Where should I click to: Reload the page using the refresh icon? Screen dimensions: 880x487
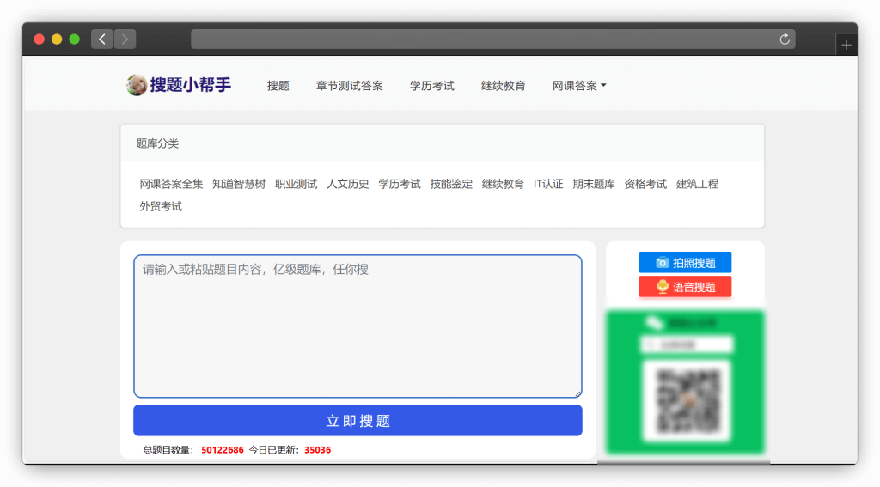785,40
